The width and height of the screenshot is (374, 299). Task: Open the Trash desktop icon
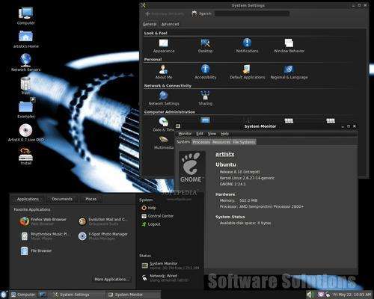[x=25, y=85]
